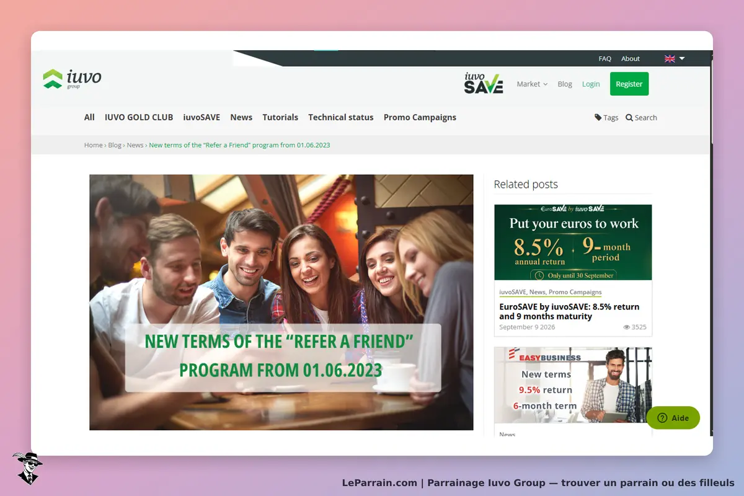Click the Refer a Friend breadcrumb text

click(239, 145)
